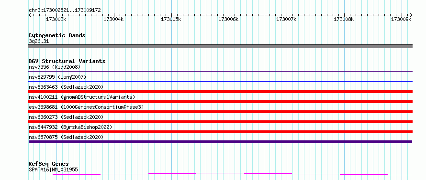Click the gray 3q26.31 cytogenetic band bar

221,46
